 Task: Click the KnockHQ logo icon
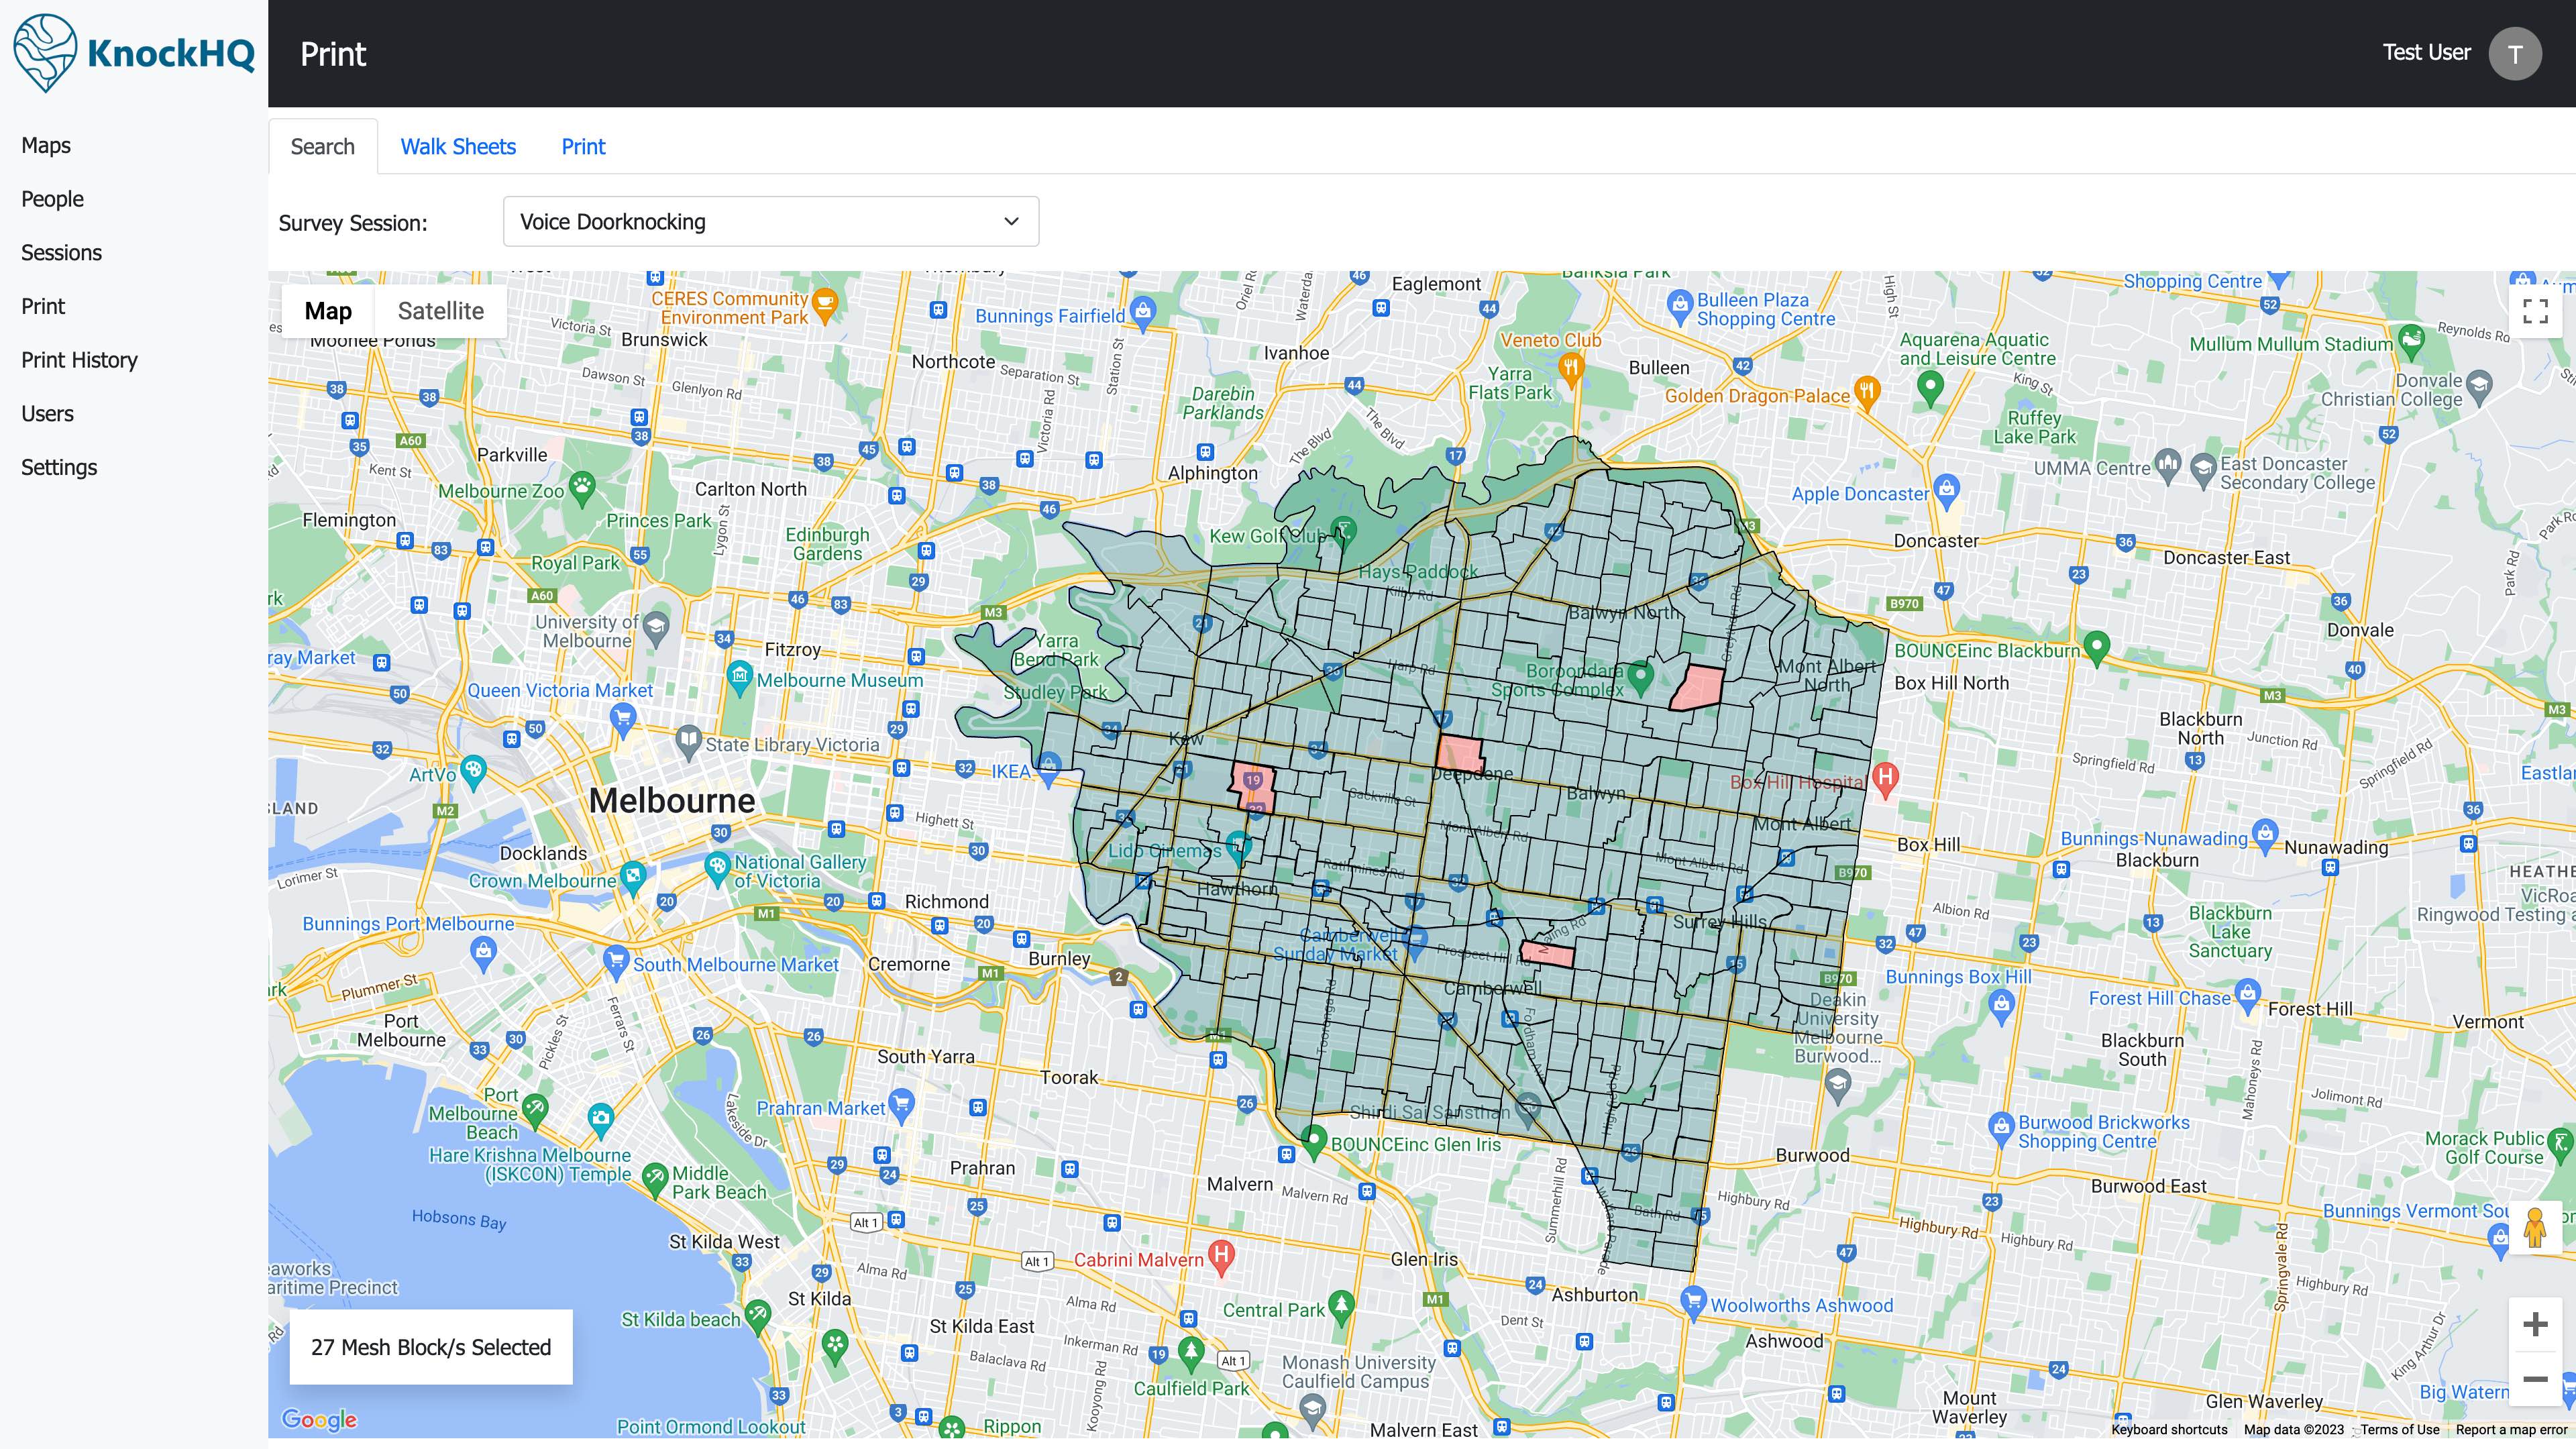click(x=45, y=52)
